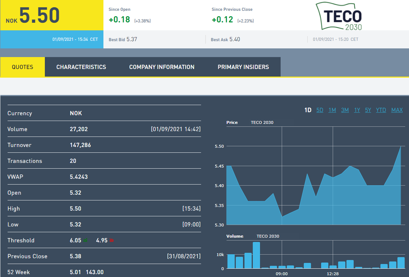
Task: Click the 12:28 label on the time axis
Action: (333, 274)
